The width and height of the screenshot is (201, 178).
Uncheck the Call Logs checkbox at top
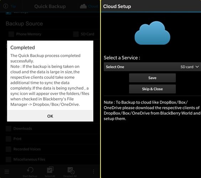pyautogui.click(x=9, y=13)
